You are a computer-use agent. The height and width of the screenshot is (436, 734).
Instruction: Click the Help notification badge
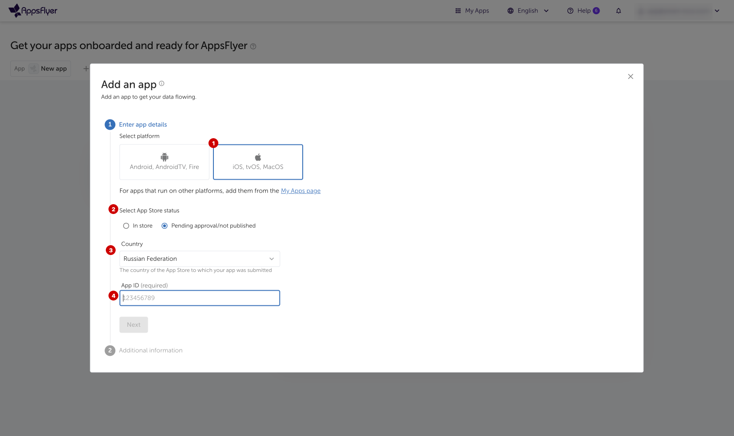coord(596,11)
